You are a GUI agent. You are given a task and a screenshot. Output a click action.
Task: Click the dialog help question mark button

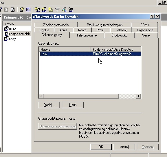152,17
